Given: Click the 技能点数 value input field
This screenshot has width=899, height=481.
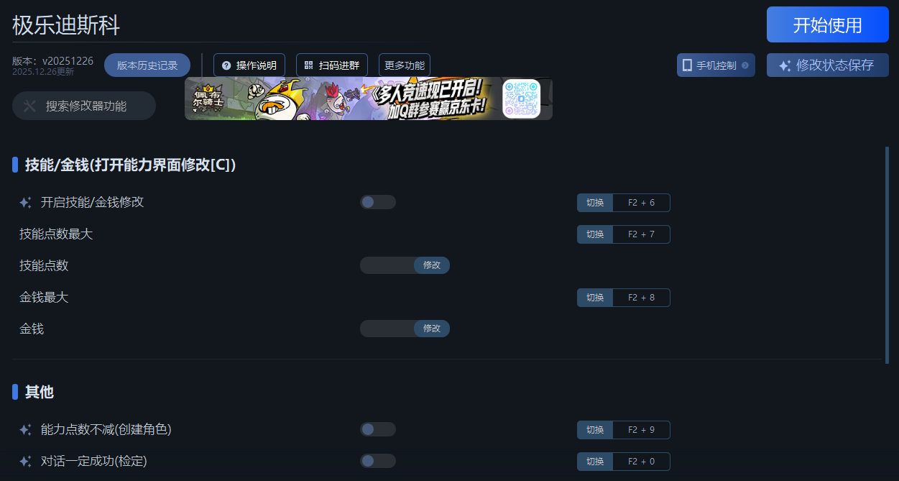Looking at the screenshot, I should [x=387, y=265].
